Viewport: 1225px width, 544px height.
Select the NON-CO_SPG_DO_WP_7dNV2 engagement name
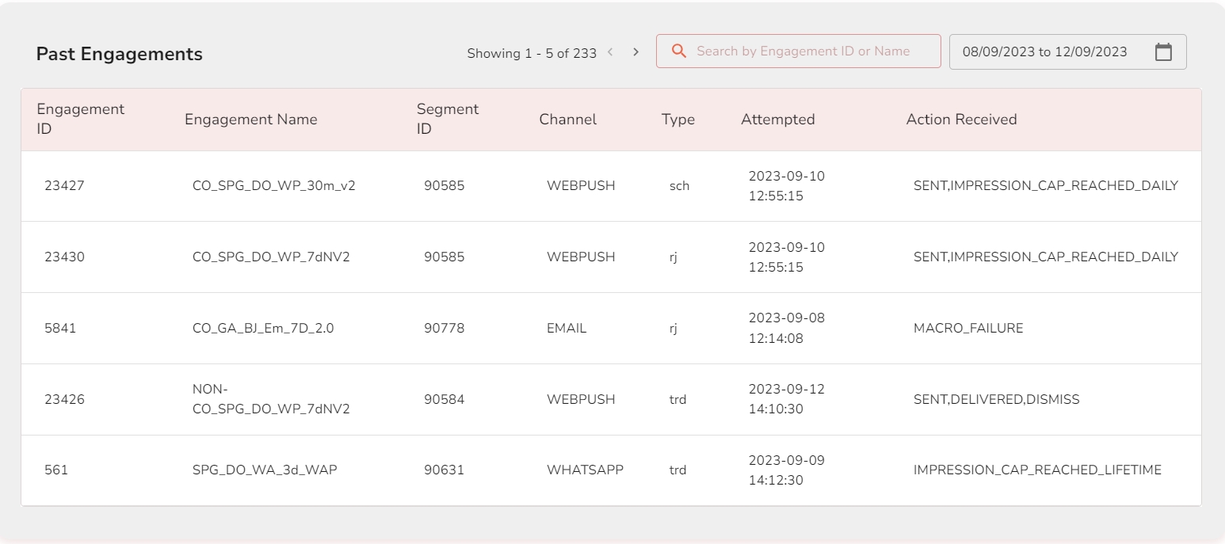tap(271, 399)
